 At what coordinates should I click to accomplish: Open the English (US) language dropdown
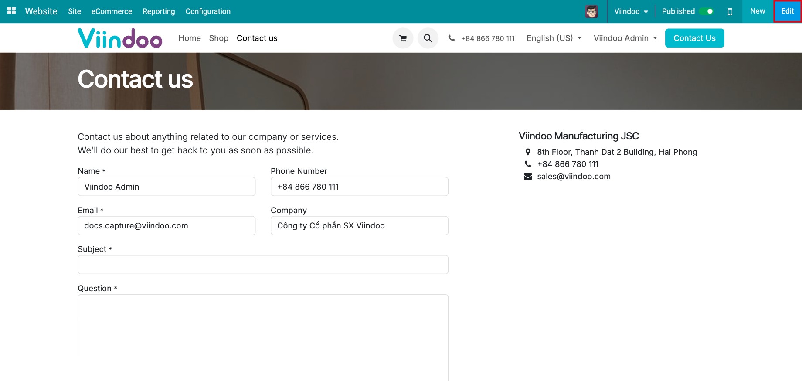(x=554, y=38)
